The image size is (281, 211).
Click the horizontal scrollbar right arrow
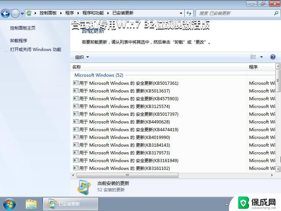point(272,175)
